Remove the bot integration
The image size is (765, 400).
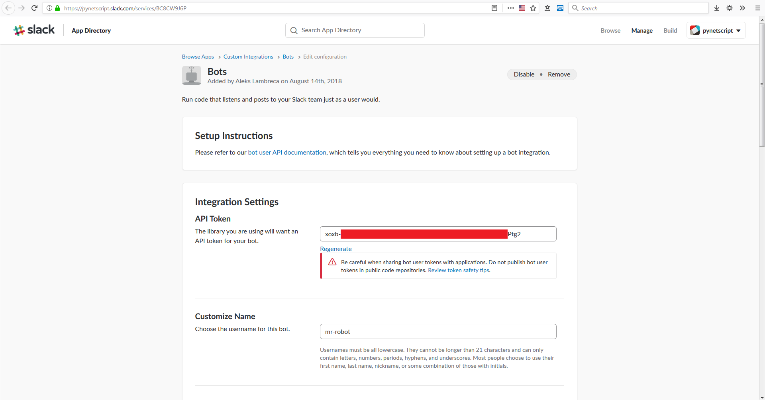point(559,75)
